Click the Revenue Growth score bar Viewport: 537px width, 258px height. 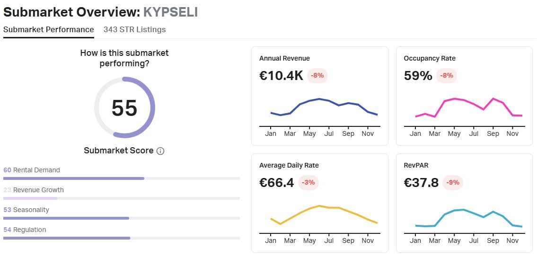pyautogui.click(x=121, y=198)
